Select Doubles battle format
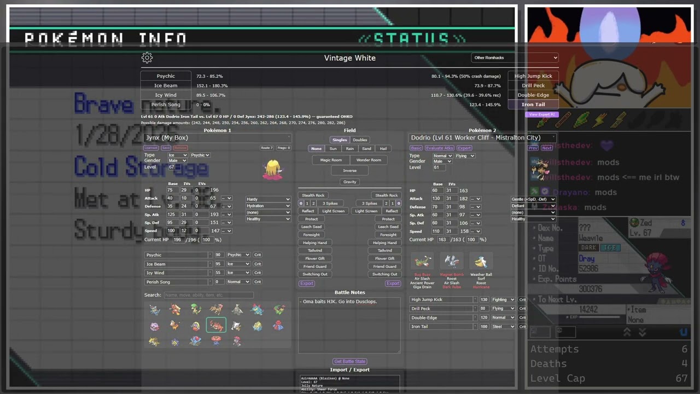The height and width of the screenshot is (394, 700). [x=360, y=140]
